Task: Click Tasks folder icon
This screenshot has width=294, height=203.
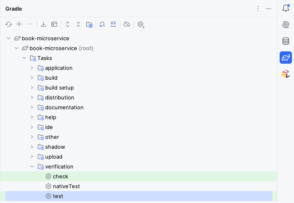Action: [x=33, y=58]
